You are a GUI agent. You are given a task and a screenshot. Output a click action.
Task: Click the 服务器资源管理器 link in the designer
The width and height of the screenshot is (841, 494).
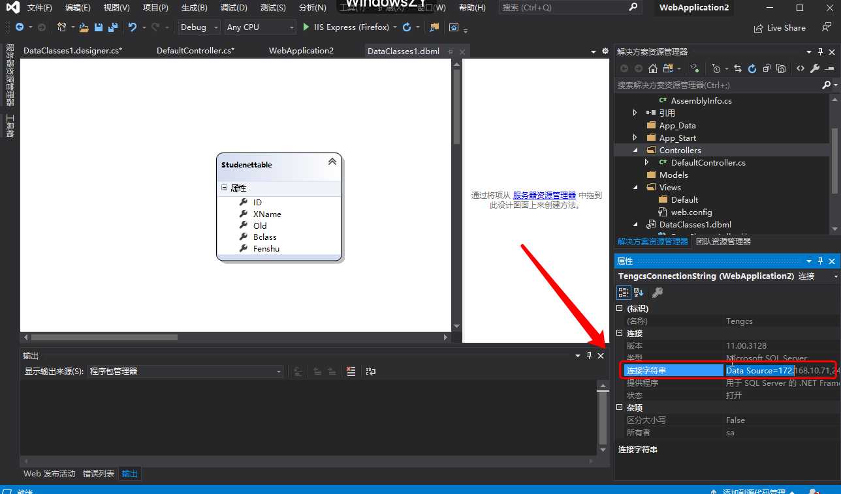coord(544,195)
